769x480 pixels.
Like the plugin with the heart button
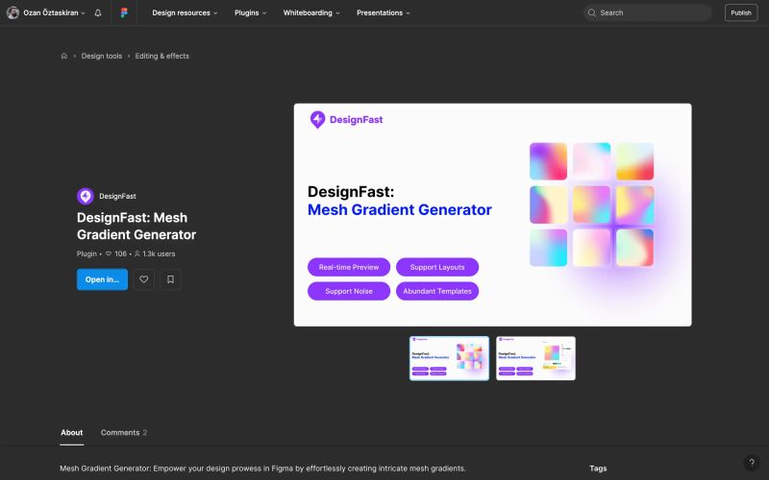pos(143,279)
